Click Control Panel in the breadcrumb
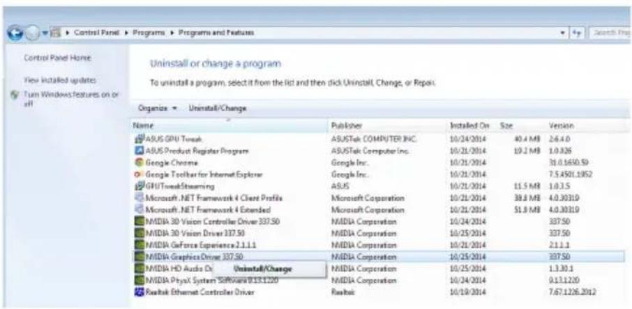 coord(97,33)
